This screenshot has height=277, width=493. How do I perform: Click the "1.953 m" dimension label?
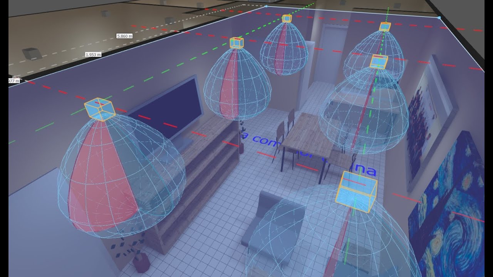93,55
